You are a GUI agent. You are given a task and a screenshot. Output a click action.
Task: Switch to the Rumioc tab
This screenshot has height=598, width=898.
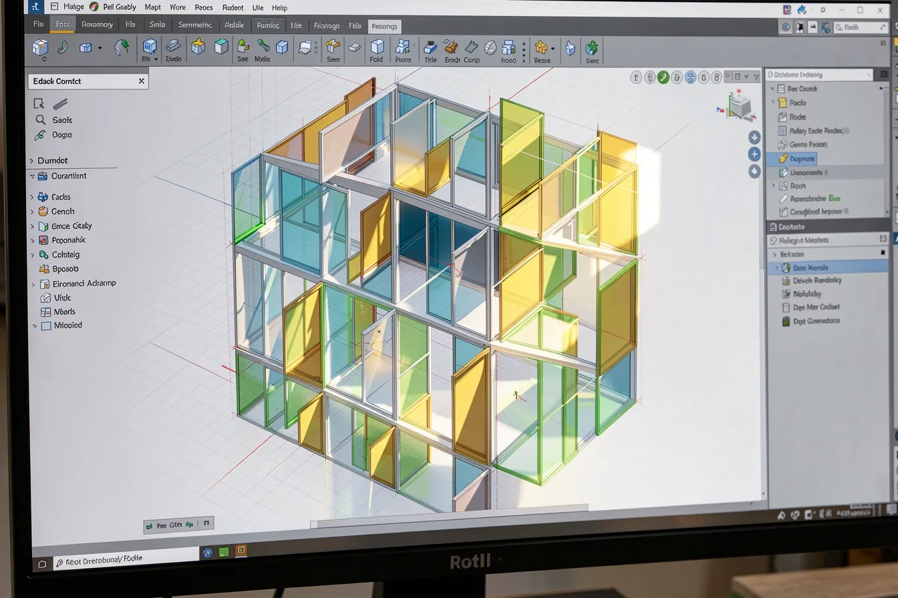(x=268, y=26)
